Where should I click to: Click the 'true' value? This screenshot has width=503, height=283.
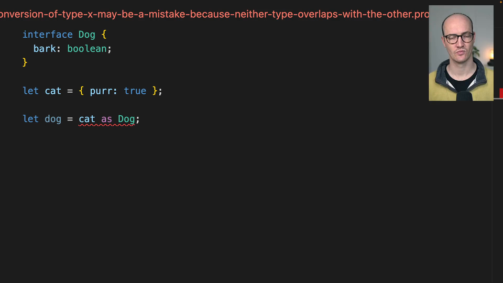tap(135, 91)
